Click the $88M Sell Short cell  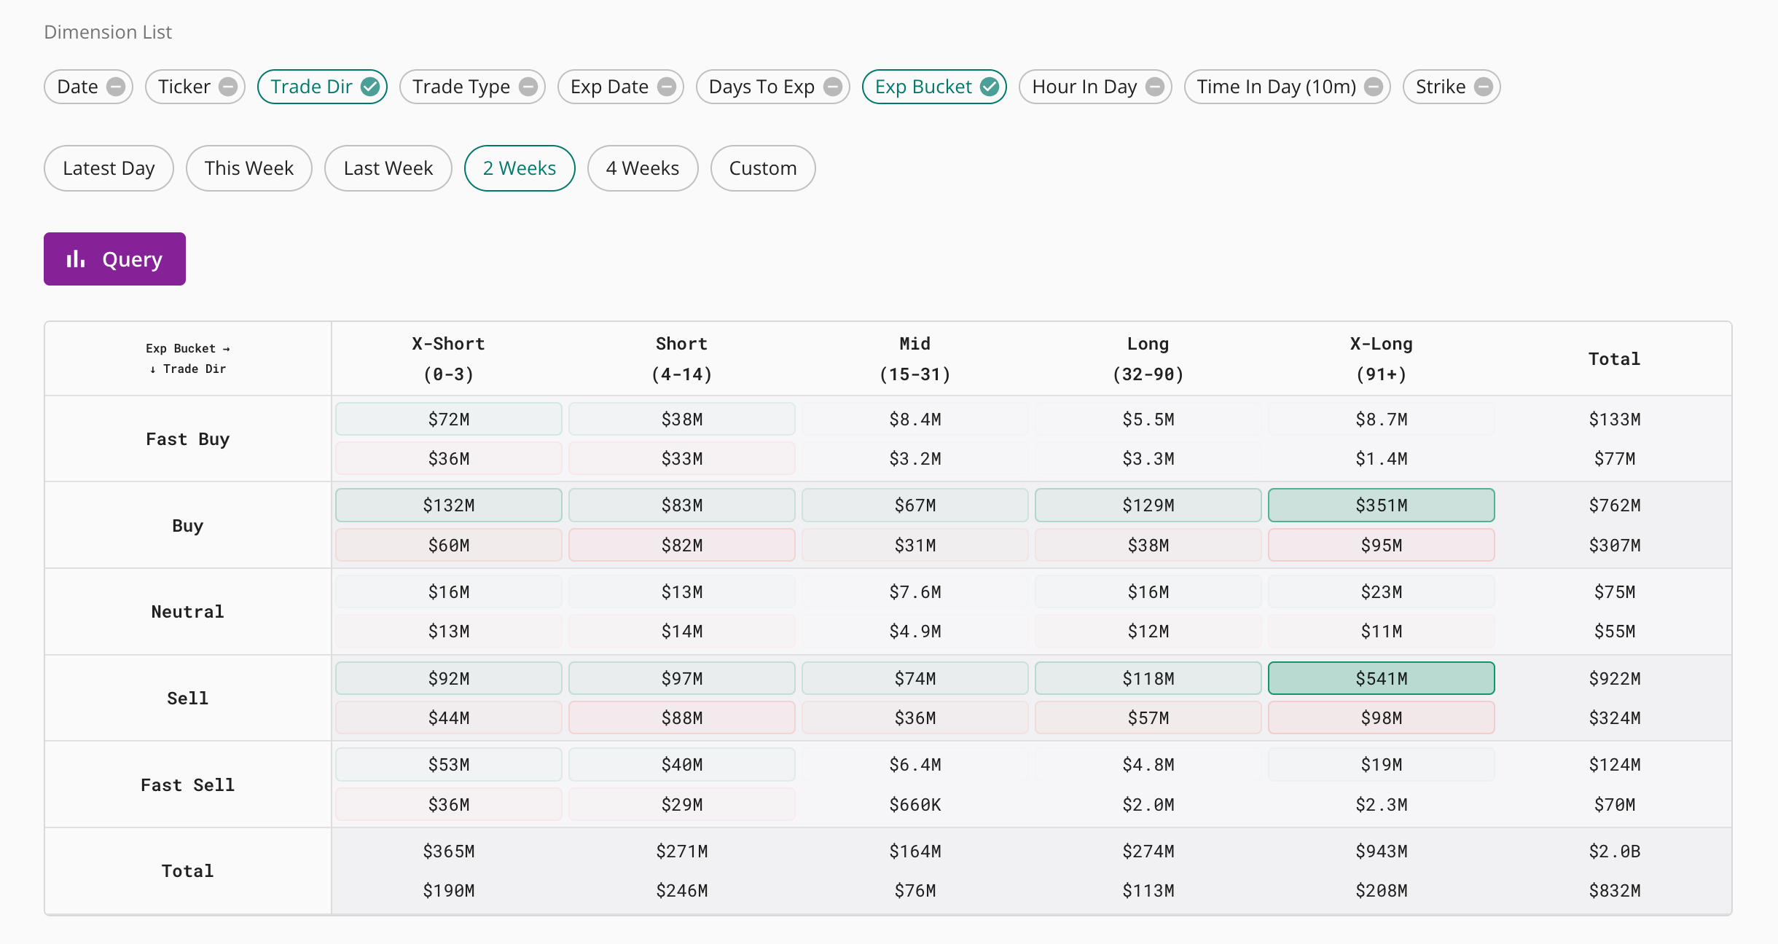click(682, 718)
